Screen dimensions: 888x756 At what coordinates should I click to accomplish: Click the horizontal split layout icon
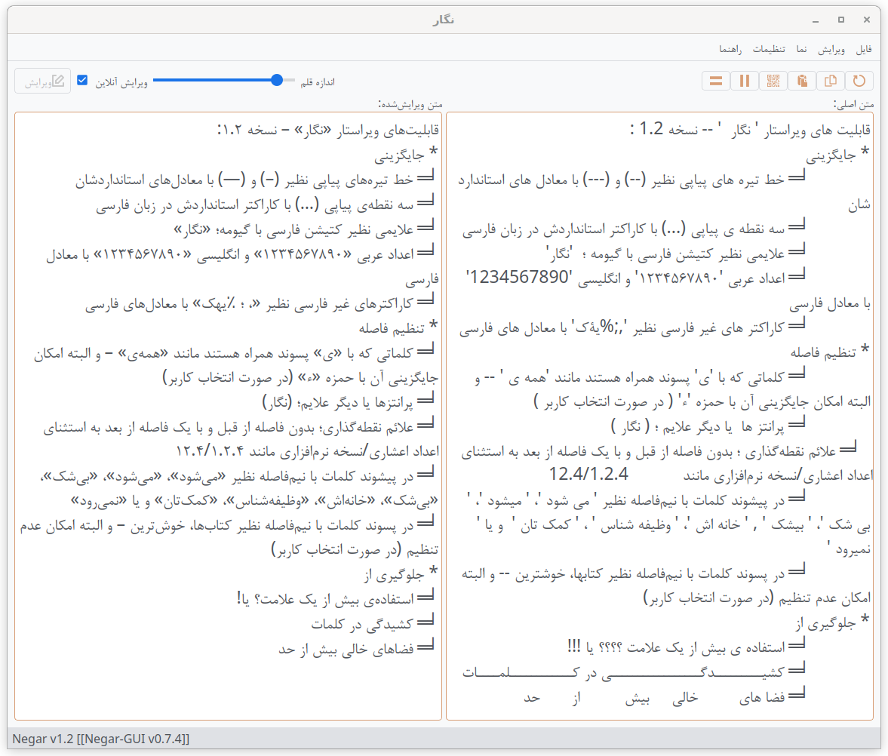tap(716, 81)
